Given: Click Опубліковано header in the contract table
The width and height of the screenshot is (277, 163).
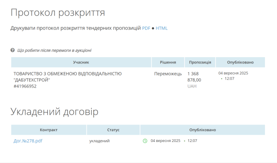Looking at the screenshot, I should point(203,130).
